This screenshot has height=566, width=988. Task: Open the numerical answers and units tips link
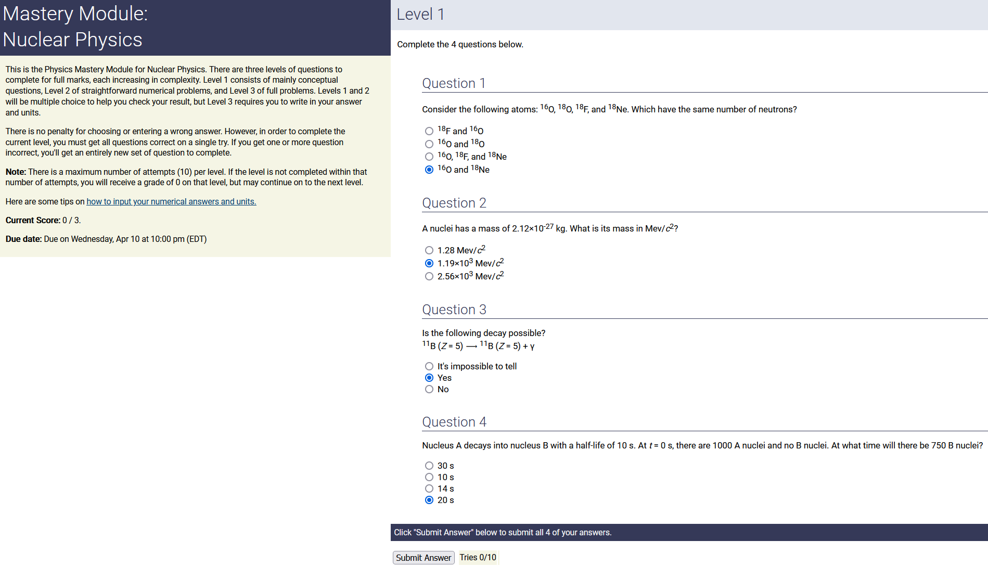(x=171, y=202)
